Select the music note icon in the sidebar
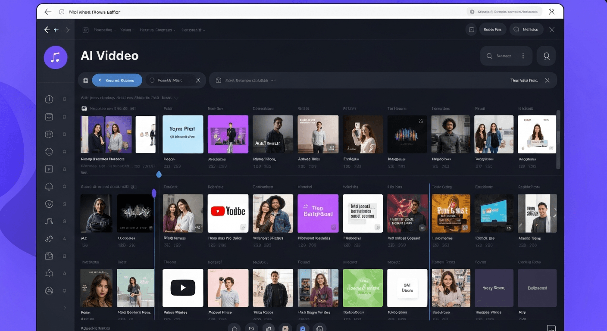 pos(49,221)
